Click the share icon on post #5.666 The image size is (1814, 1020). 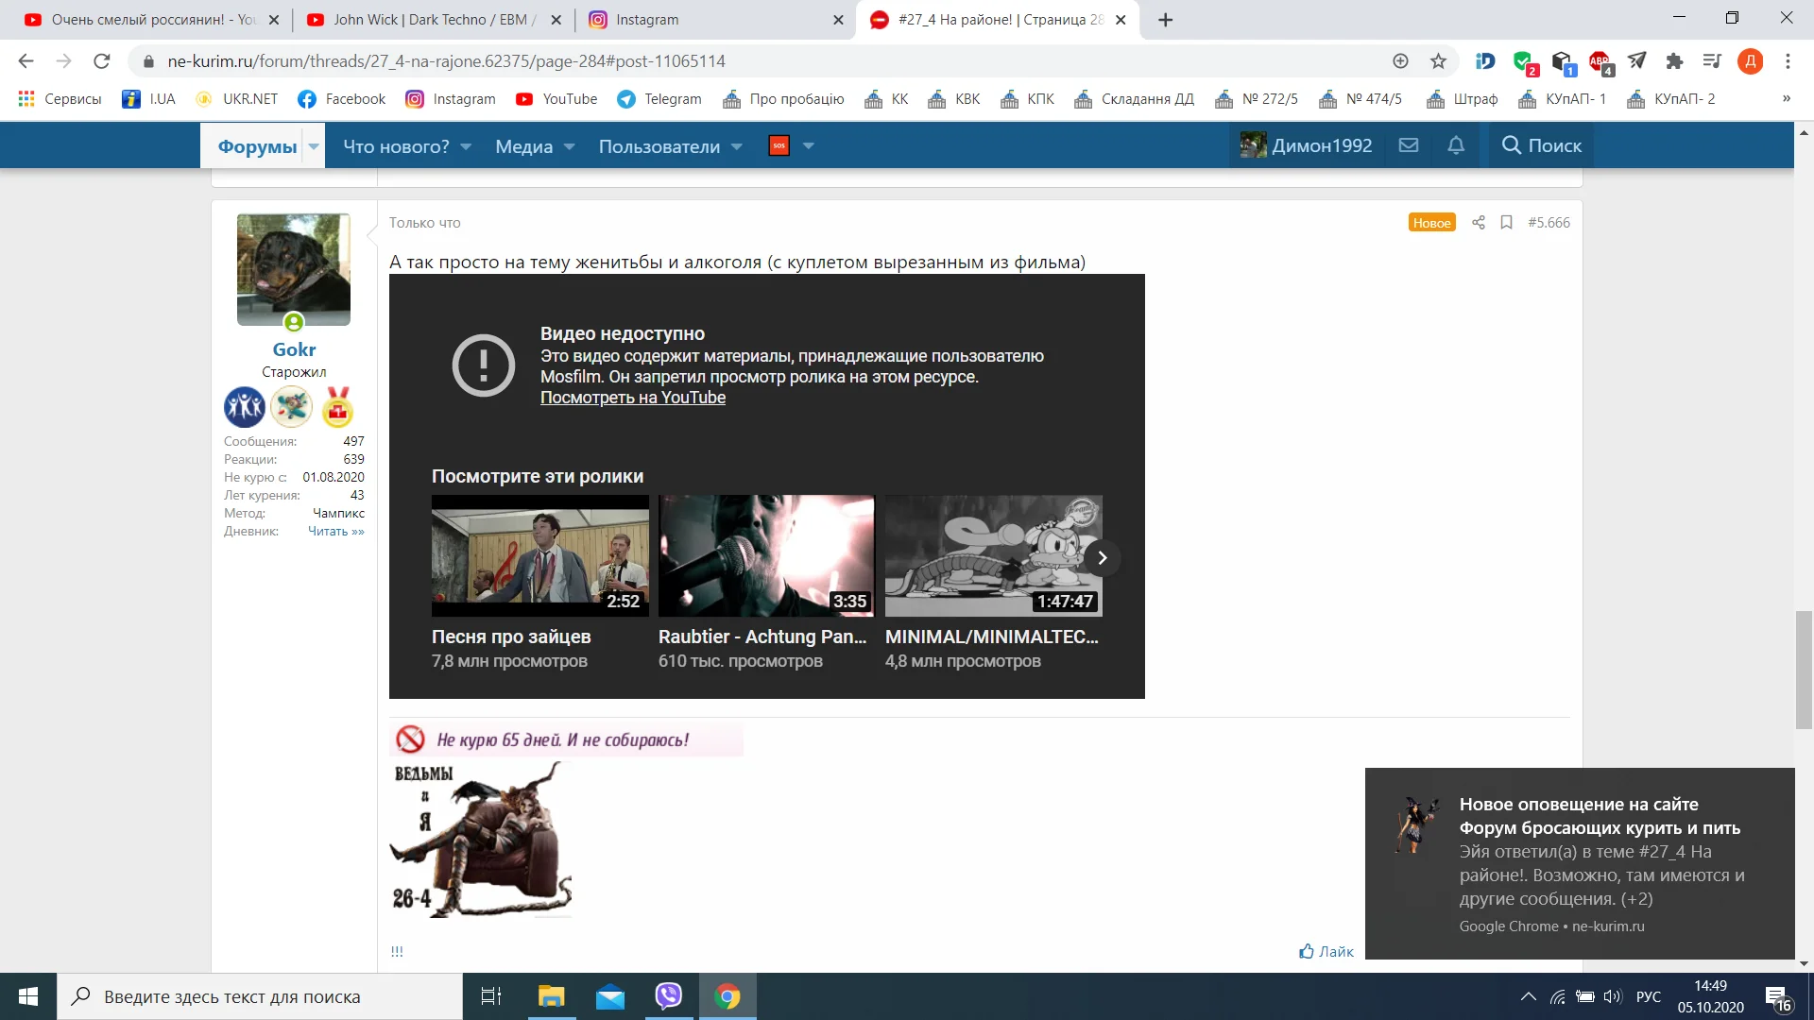point(1479,223)
